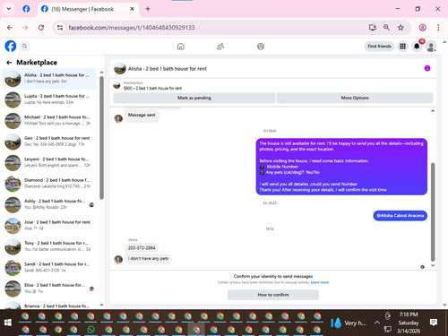448x336 pixels.
Task: Open the apps grid menu icon
Action: pyautogui.click(x=402, y=47)
